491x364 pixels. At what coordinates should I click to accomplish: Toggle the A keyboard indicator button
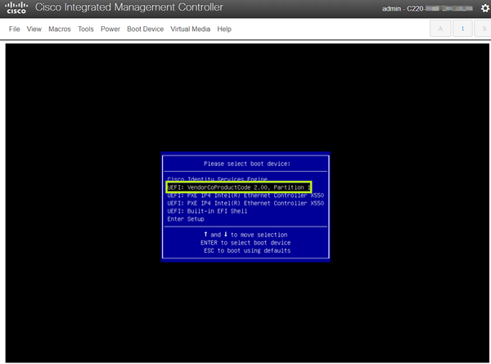click(440, 29)
